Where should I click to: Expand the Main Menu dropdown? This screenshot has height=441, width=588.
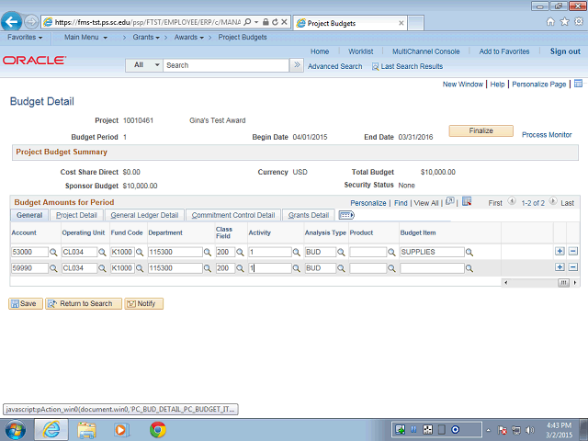click(x=85, y=38)
